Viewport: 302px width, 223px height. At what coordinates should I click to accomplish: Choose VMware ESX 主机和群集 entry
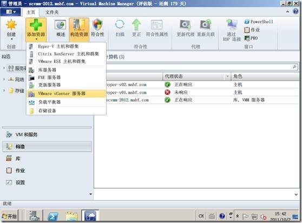[66, 61]
